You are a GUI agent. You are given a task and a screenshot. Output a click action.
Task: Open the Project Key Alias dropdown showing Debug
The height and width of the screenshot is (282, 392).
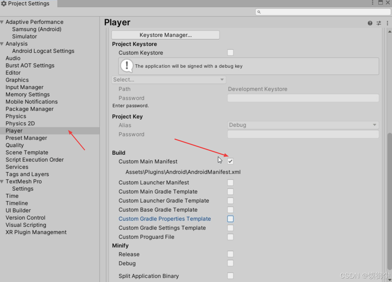pos(303,125)
